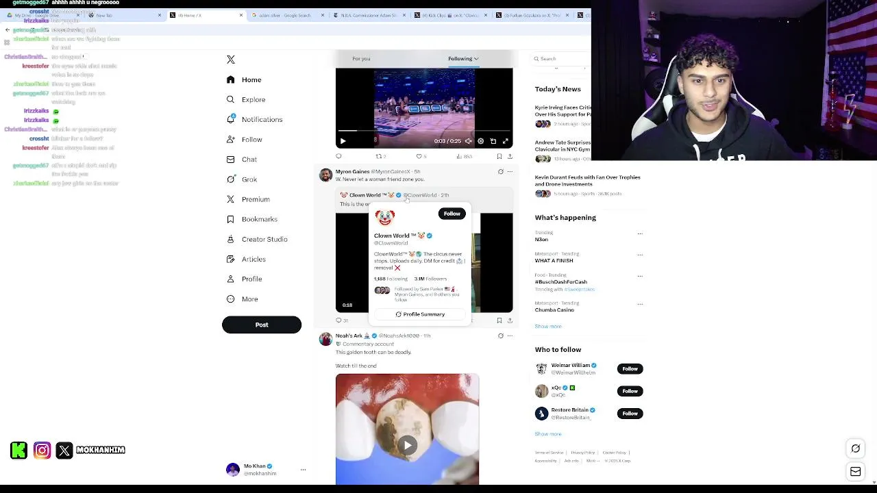The image size is (877, 493).
Task: Click the Notifications bell icon
Action: click(231, 119)
